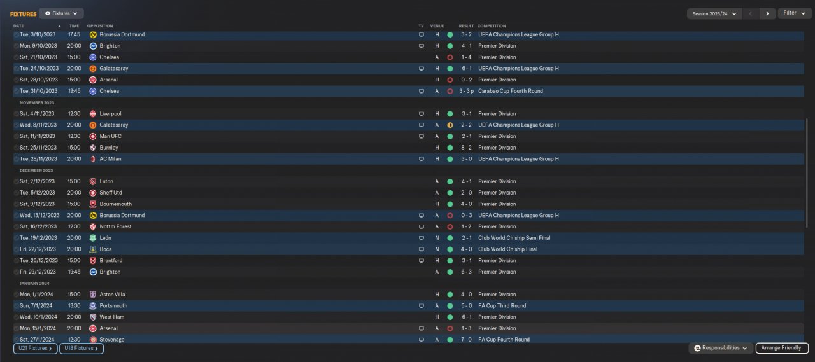Viewport: 815px width, 362px height.
Task: Click the vertical scrollbar of the fixtures list
Action: [x=805, y=172]
